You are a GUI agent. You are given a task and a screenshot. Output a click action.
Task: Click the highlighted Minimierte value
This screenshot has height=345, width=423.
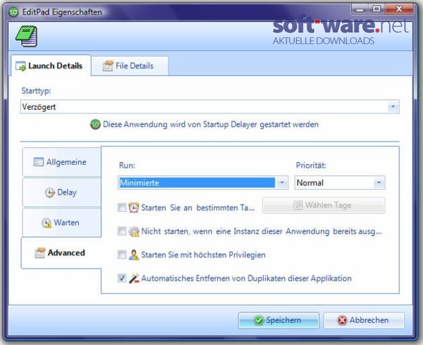[197, 183]
